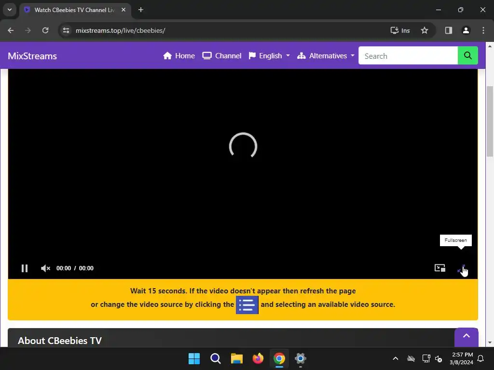Viewport: 494px width, 370px height.
Task: Close the CBeebies tab
Action: (x=123, y=10)
